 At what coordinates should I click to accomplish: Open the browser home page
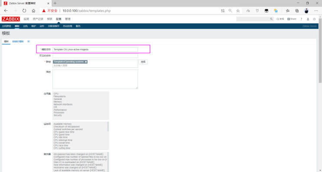pos(33,11)
